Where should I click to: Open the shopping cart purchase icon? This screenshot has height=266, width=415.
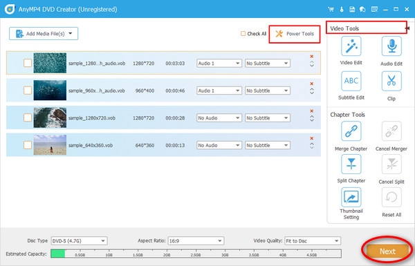tap(331, 10)
